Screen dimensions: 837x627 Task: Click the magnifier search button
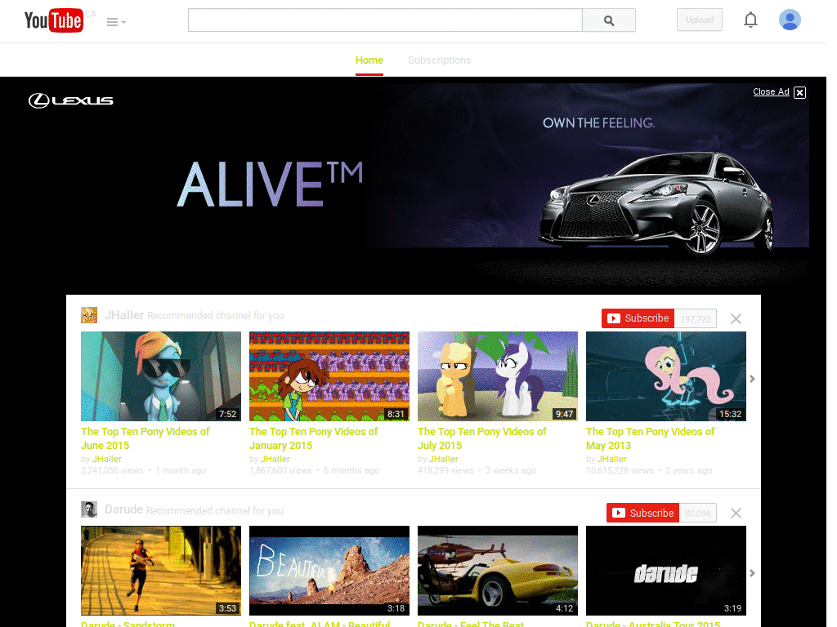[x=608, y=20]
